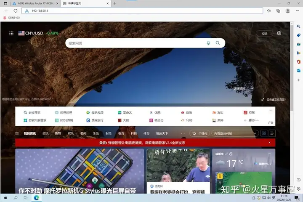Add a new sidebar app with plus icon
303x202 pixels.
[298, 80]
